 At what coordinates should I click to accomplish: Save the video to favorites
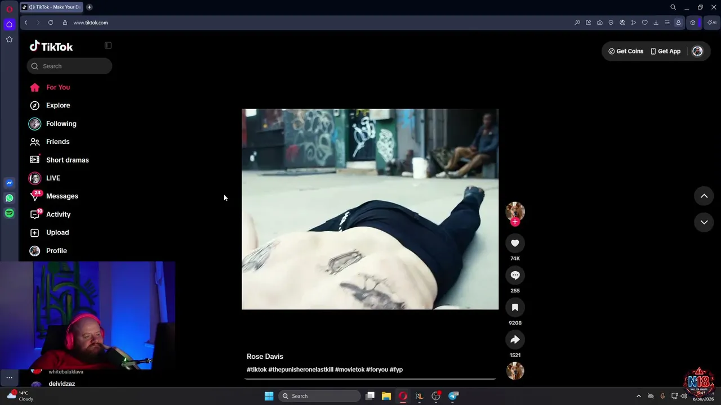(x=515, y=307)
